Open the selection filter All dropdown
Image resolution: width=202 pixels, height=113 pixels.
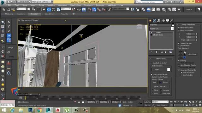tap(21, 9)
